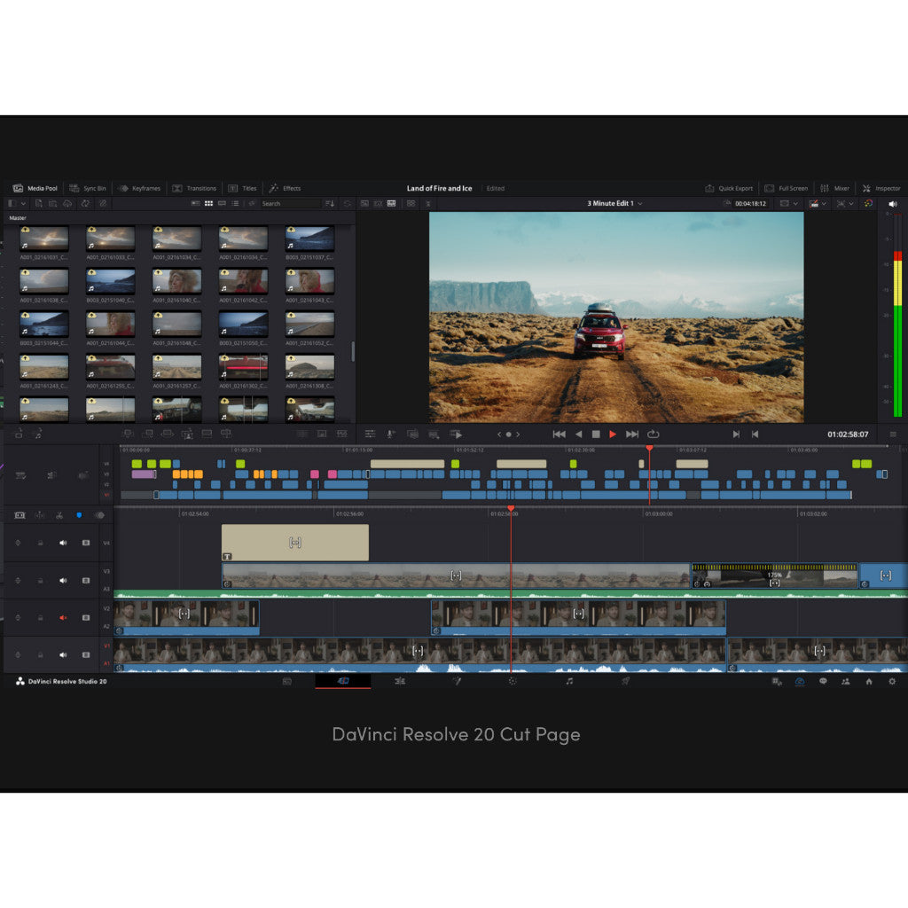Select clip thumbnail A001_02161302_C
This screenshot has width=908, height=908.
click(243, 366)
